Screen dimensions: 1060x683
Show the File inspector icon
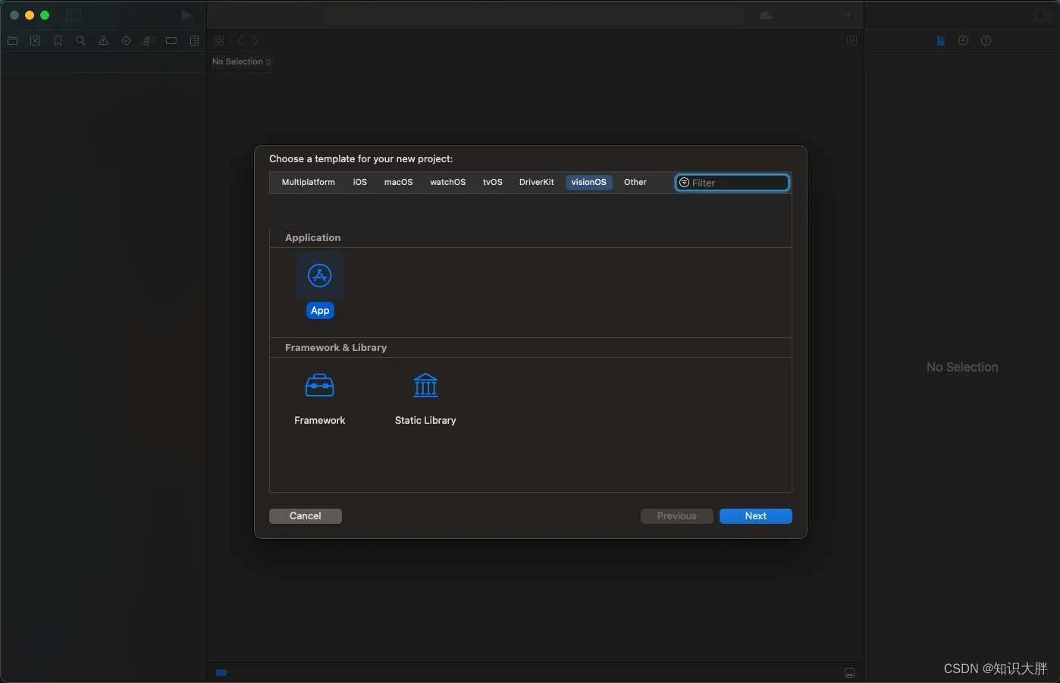pos(941,41)
